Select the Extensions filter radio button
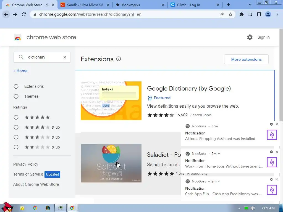This screenshot has width=283, height=212. 16,86
